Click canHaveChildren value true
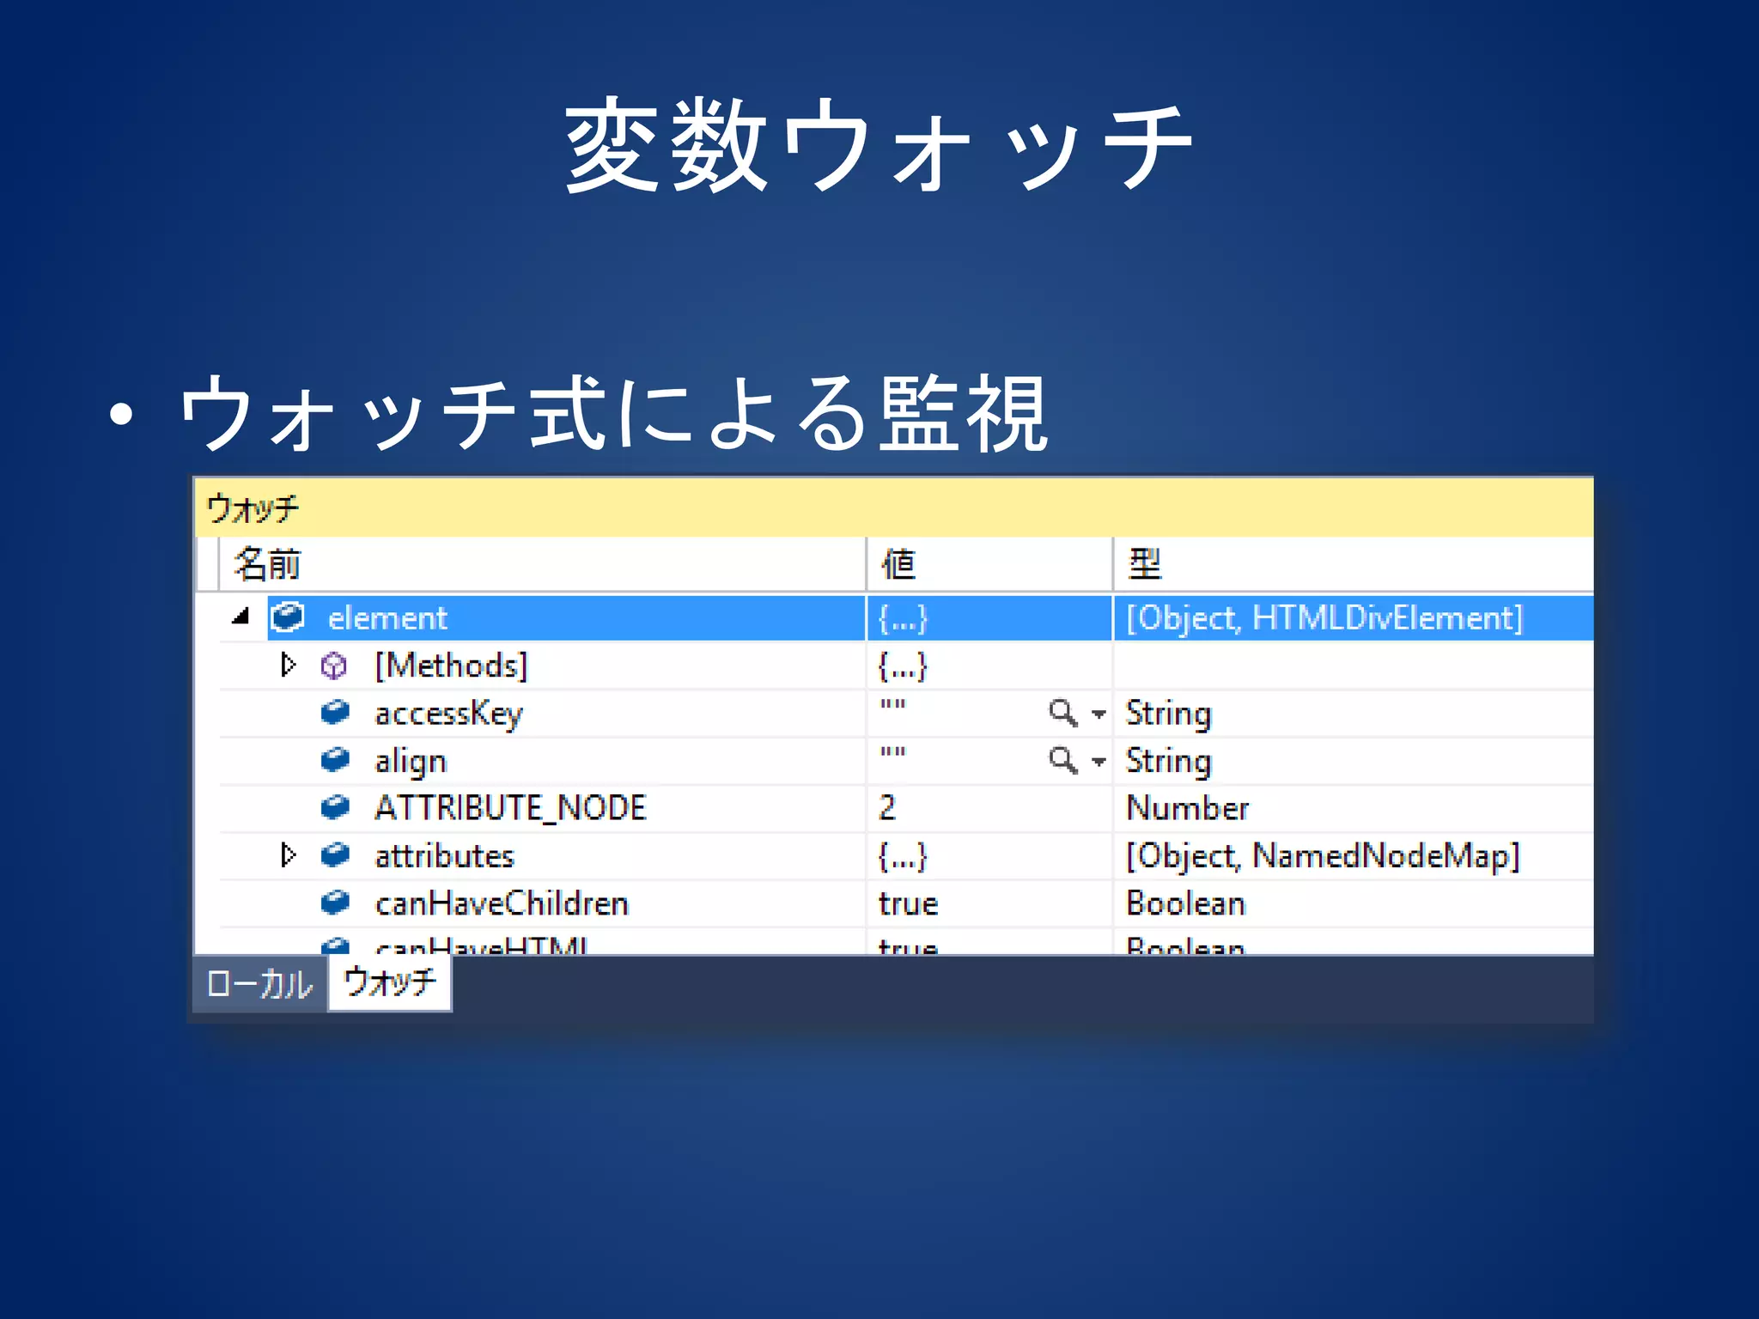Image resolution: width=1759 pixels, height=1319 pixels. coord(908,903)
